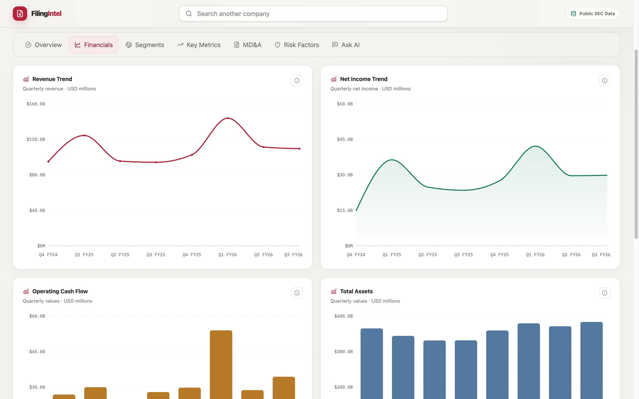
Task: Click the Operating Cash Flow chart icon
Action: coord(26,292)
